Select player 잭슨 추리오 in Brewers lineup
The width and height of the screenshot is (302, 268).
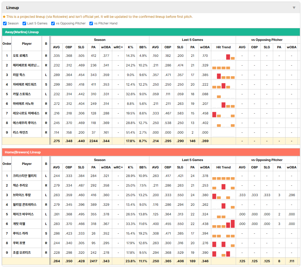[x=20, y=185]
